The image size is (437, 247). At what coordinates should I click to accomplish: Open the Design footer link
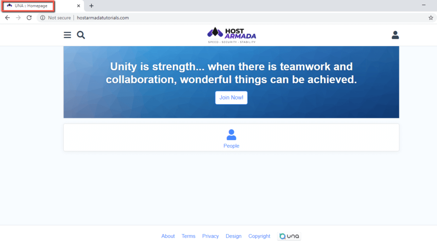pyautogui.click(x=233, y=236)
